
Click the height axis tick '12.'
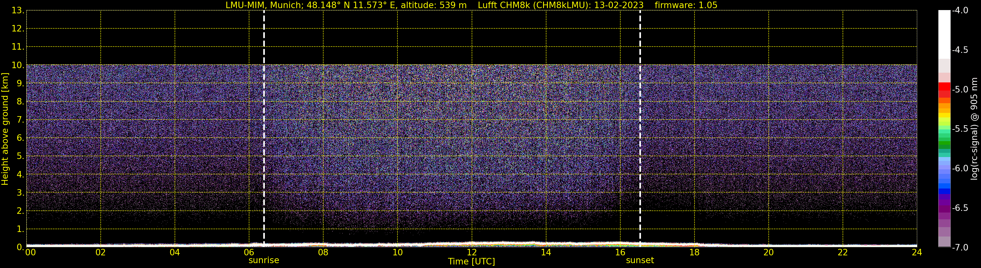[18, 29]
